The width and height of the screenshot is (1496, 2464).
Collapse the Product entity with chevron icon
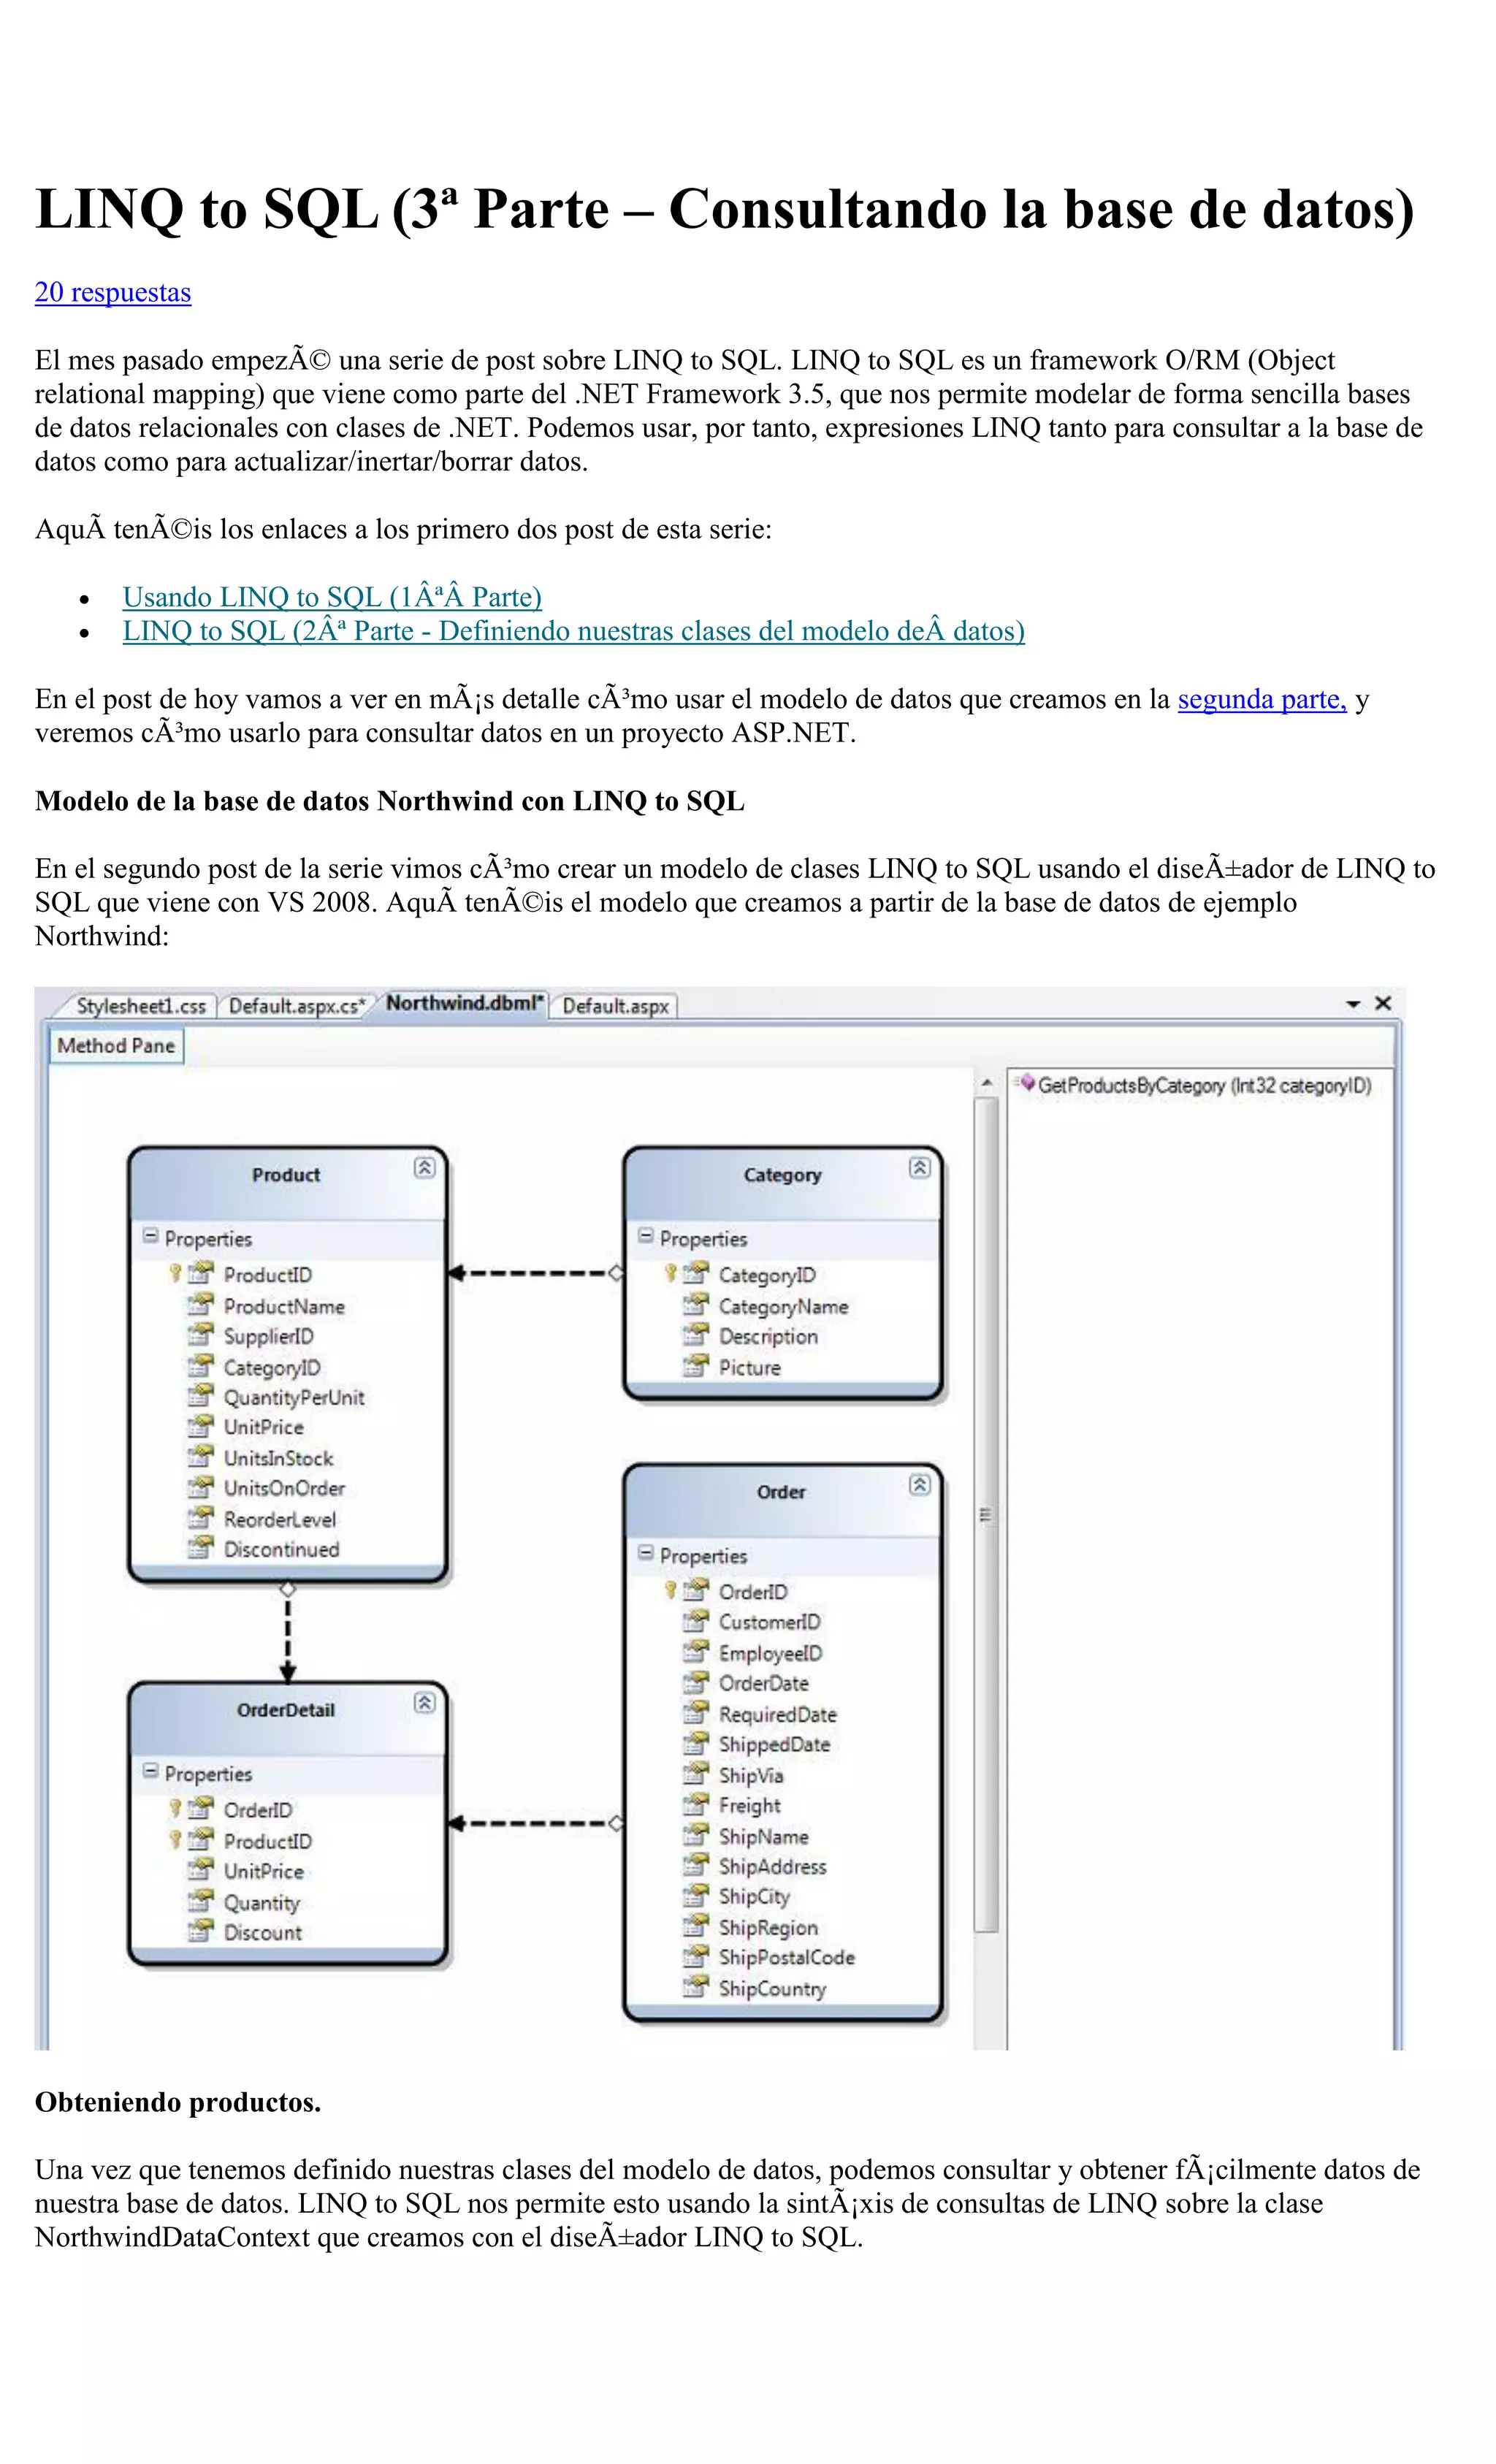(x=424, y=1167)
